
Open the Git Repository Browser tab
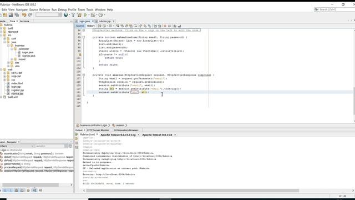click(x=126, y=130)
